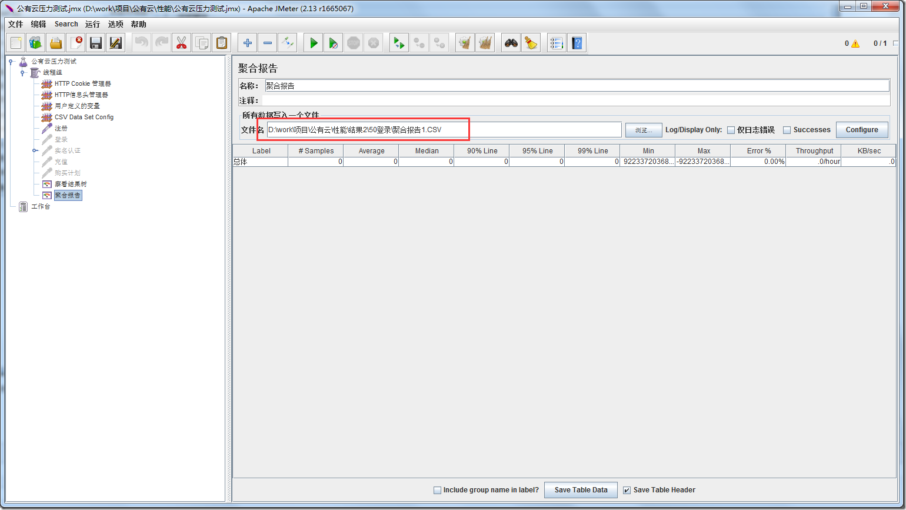Open the Help question mark icon
906x510 pixels.
(577, 43)
